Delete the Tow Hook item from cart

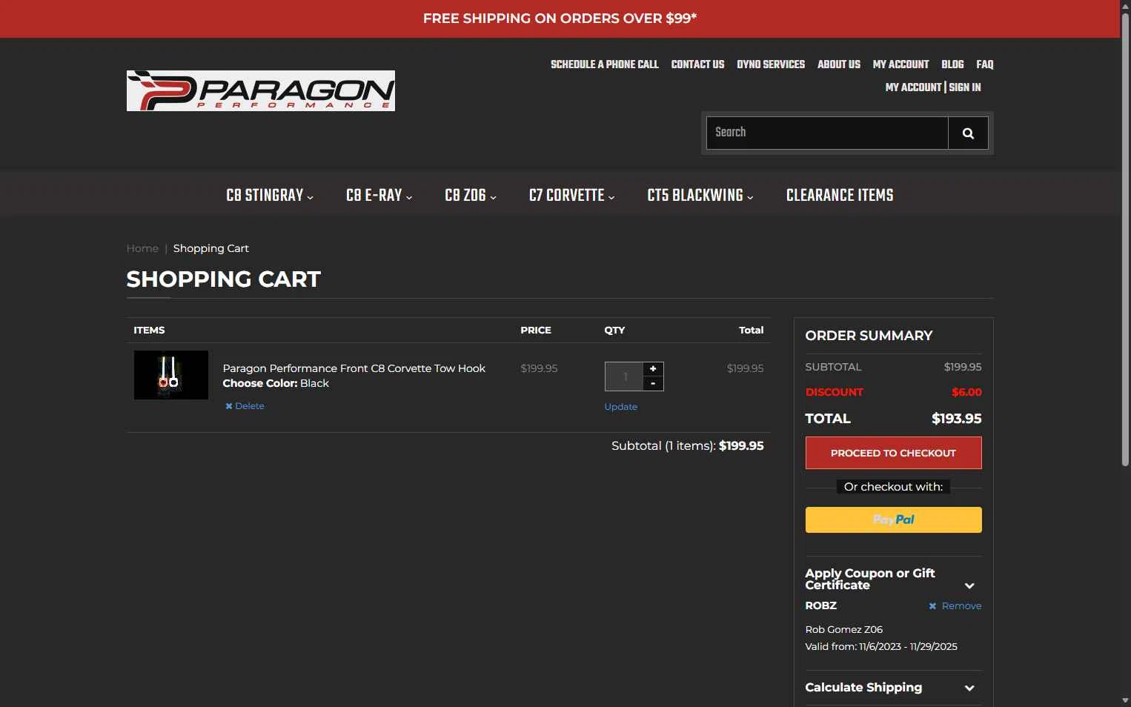tap(245, 406)
